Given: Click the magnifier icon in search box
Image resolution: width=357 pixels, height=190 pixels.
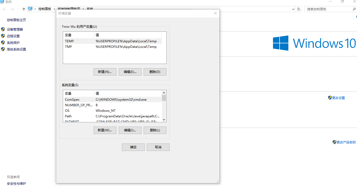Looking at the screenshot, I should [354, 9].
